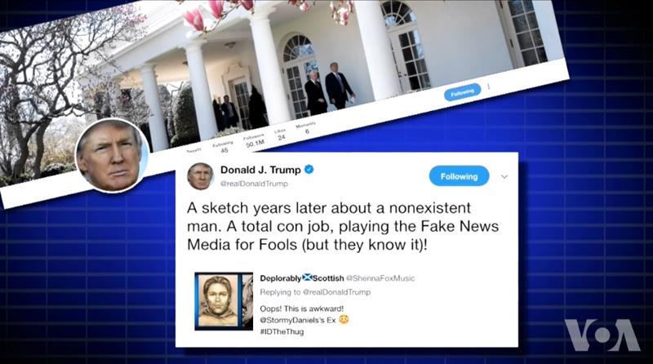This screenshot has height=364, width=653.
Task: Select the Moments 6 tab
Action: (x=306, y=128)
